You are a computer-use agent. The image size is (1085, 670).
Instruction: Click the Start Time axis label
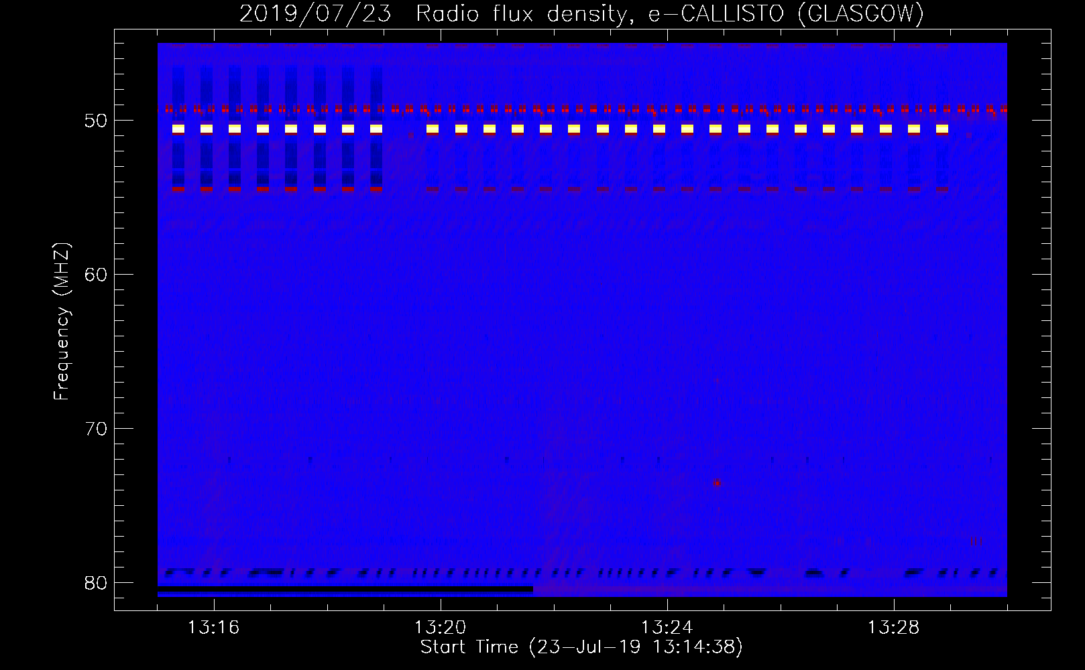coord(581,647)
